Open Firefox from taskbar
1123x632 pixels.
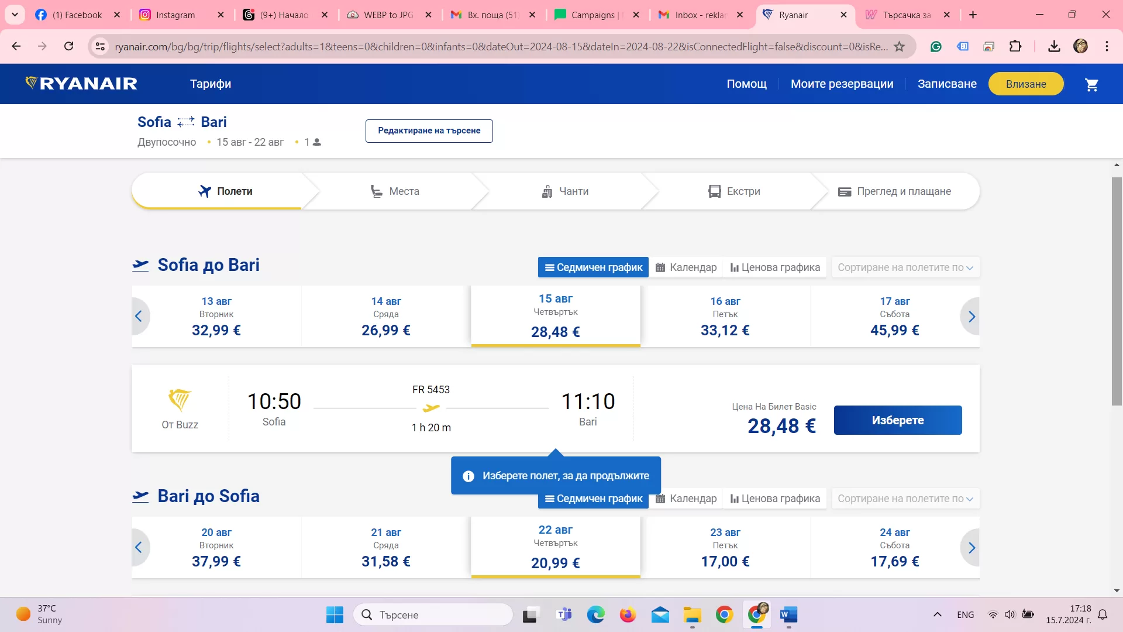(x=628, y=614)
